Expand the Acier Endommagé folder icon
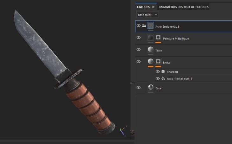This screenshot has width=232, height=144. pos(144,26)
